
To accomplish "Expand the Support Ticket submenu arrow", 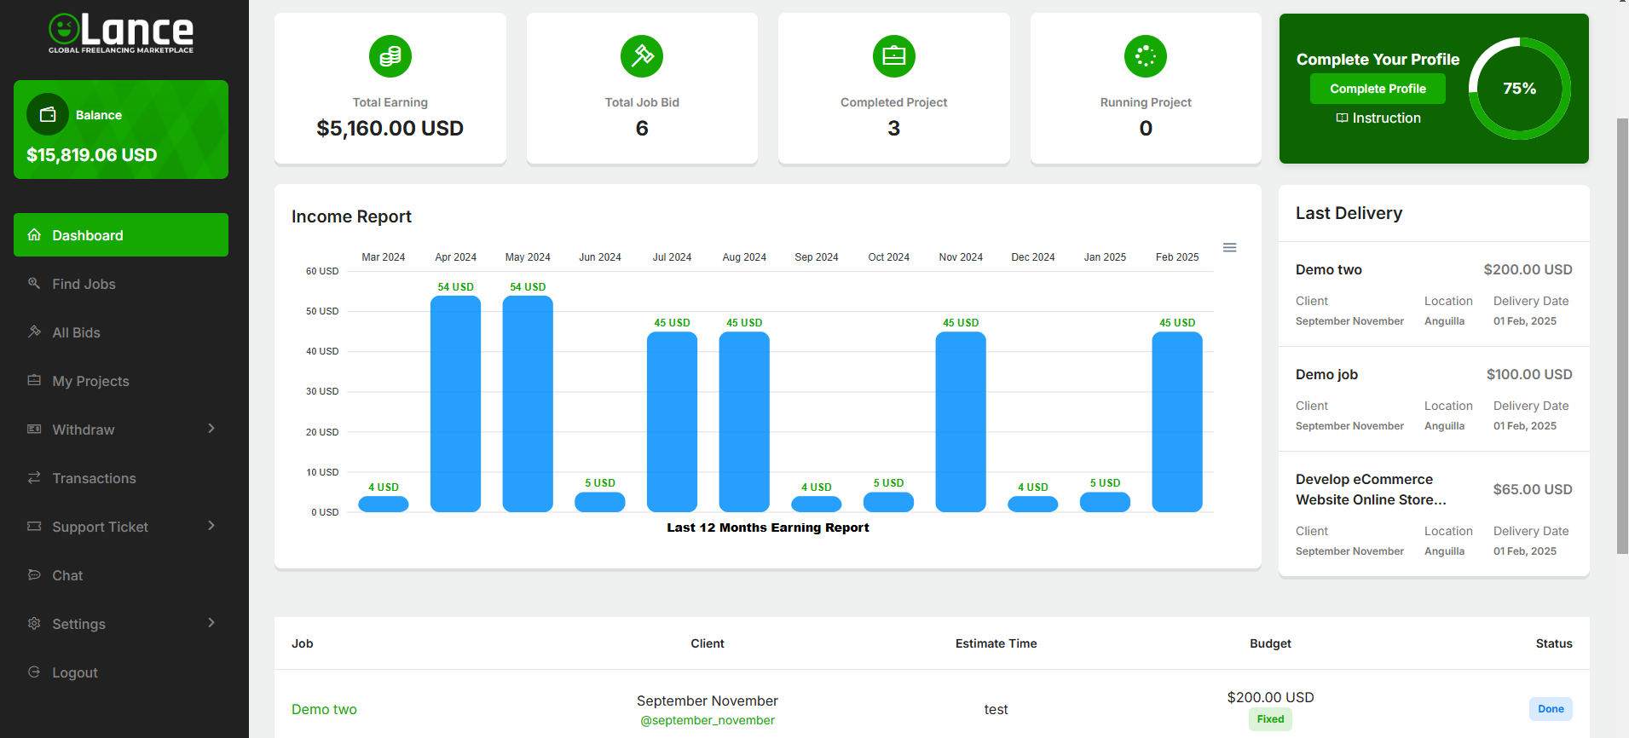I will (211, 526).
